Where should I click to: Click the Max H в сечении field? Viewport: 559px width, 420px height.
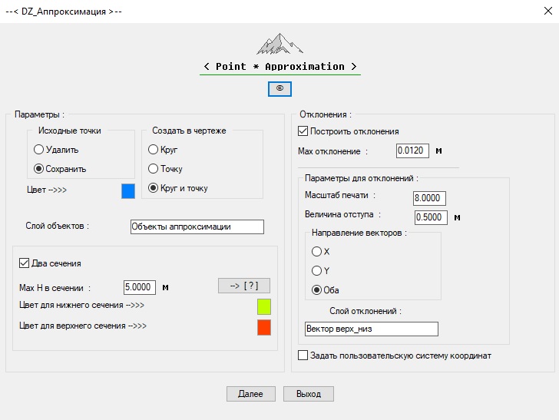click(x=139, y=288)
